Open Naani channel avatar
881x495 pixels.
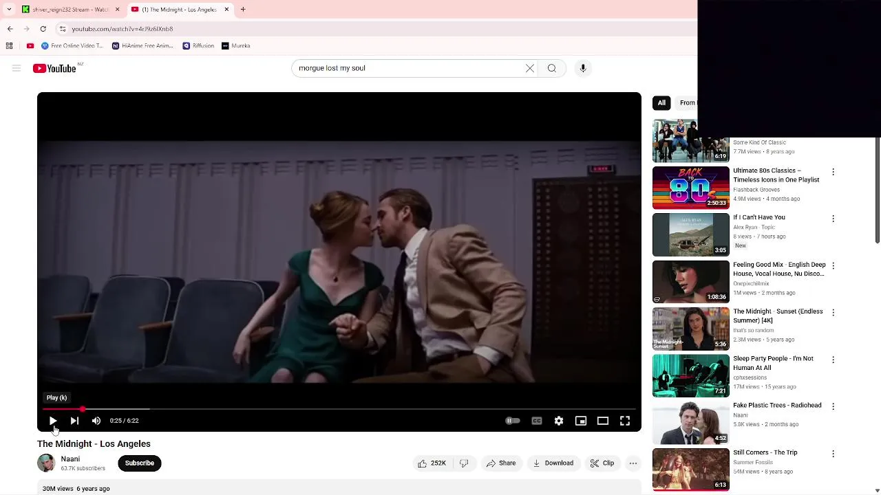pos(46,463)
